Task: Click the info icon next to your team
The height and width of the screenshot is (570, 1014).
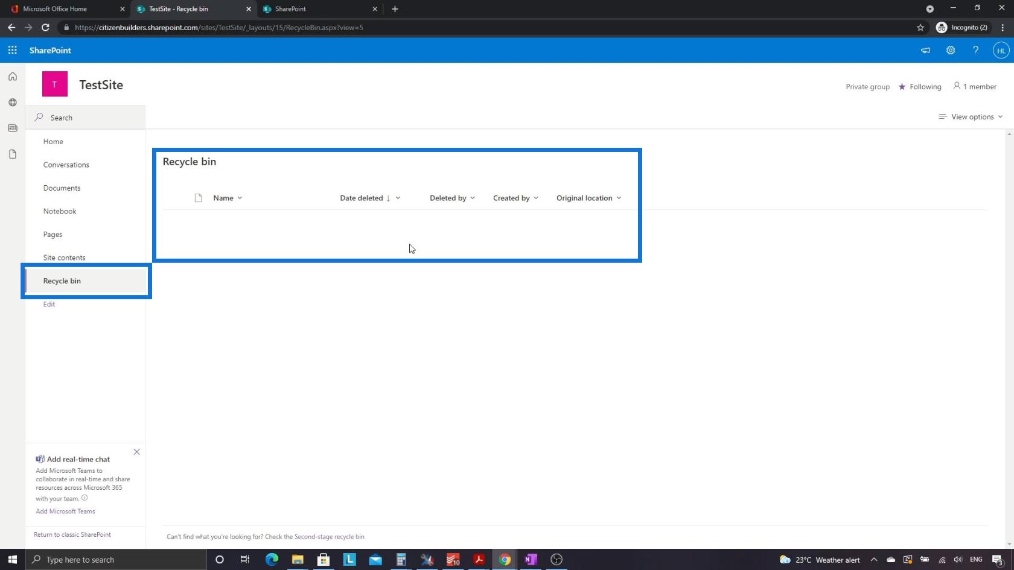Action: (84, 498)
